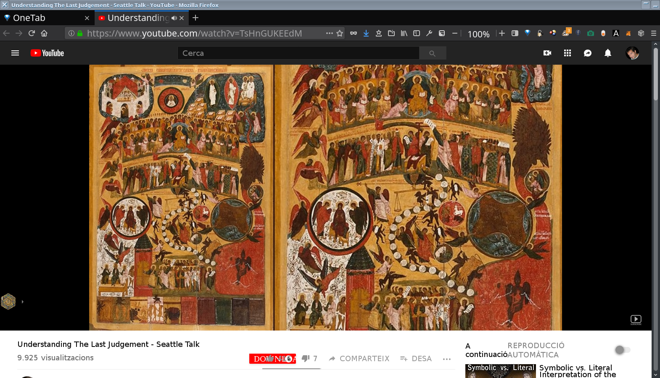Go back one page
The width and height of the screenshot is (660, 378).
coord(6,33)
